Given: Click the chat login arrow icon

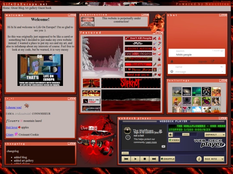Looking at the screenshot, I should click(x=222, y=67).
